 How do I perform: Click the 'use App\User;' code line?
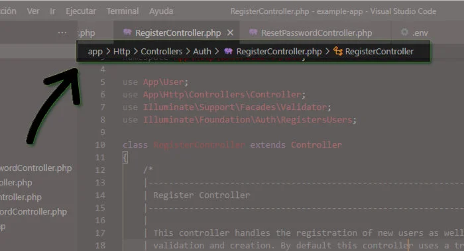(155, 82)
